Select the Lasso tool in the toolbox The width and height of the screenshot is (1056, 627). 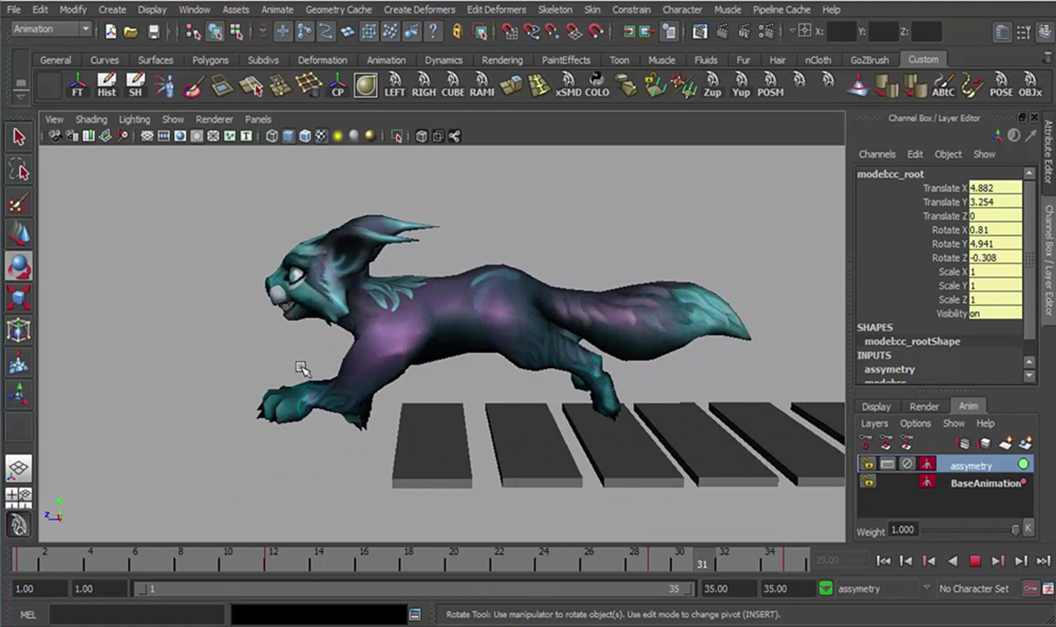coord(19,170)
